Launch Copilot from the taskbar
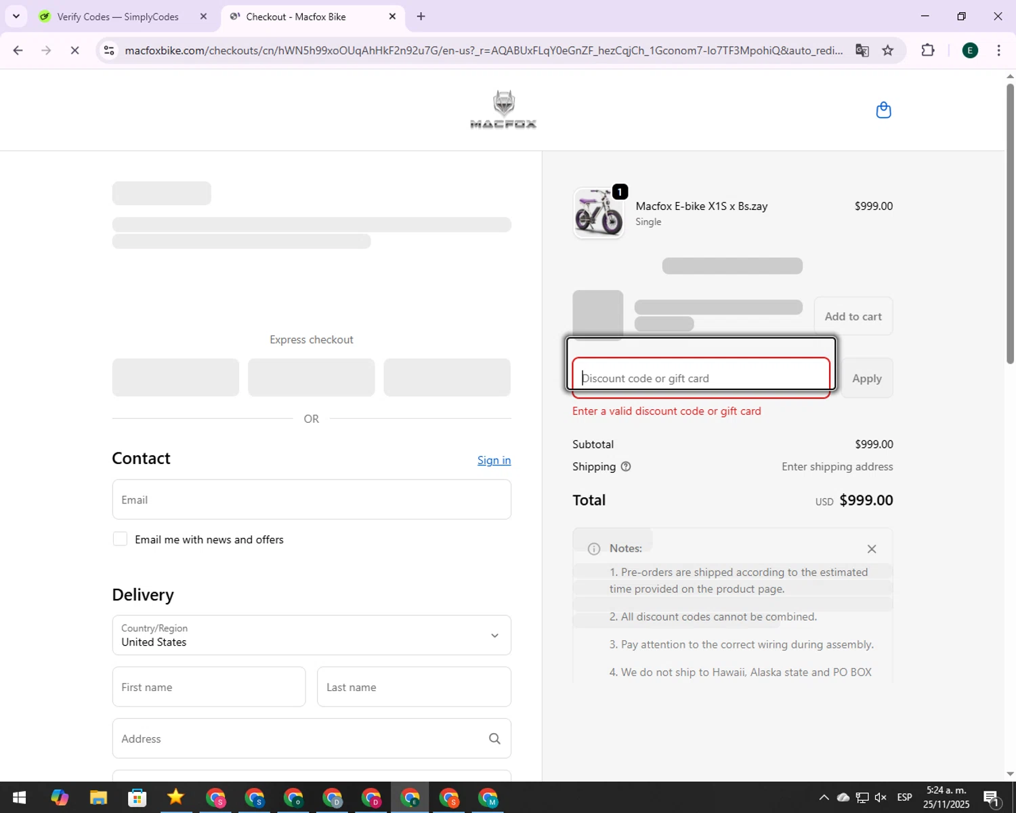The image size is (1016, 813). pyautogui.click(x=60, y=797)
